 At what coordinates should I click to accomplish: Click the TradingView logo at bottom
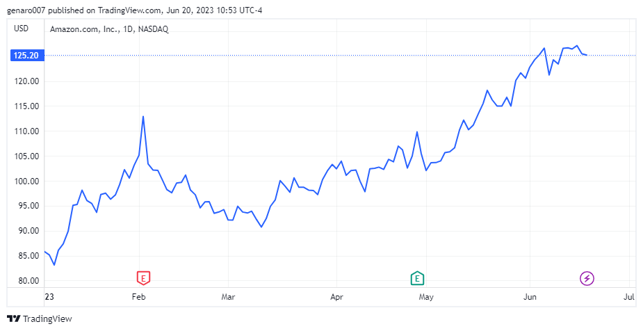[40, 318]
